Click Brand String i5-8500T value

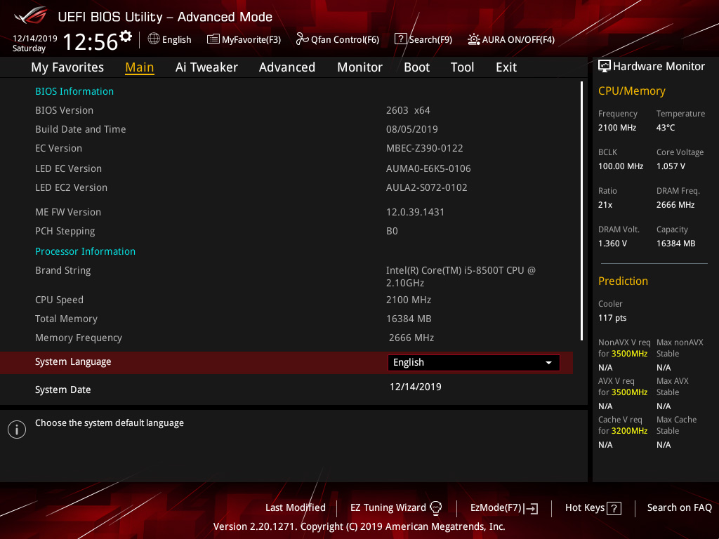[461, 277]
